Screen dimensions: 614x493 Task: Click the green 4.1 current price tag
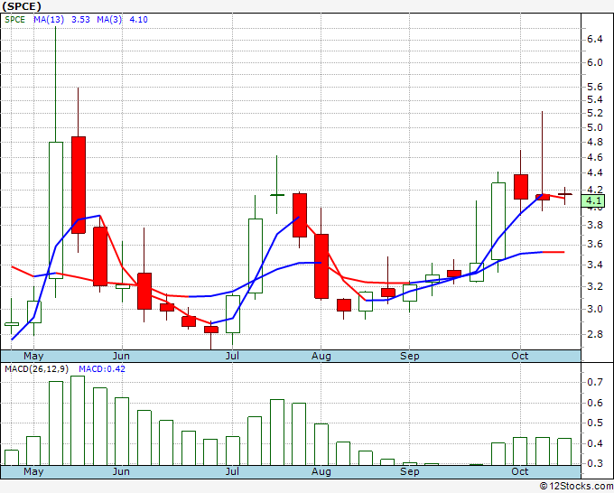(593, 200)
